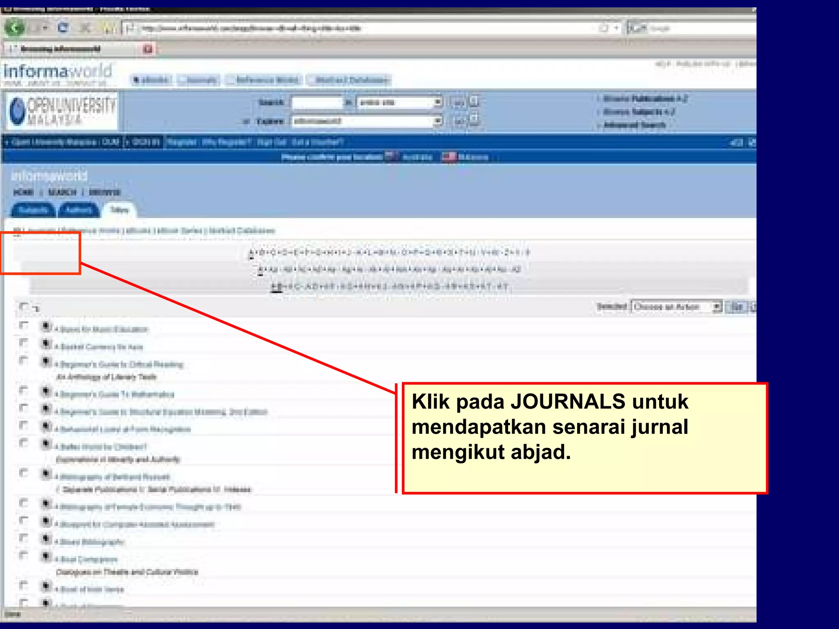Click the informaworld logo at top left
839x629 pixels.
click(x=58, y=71)
